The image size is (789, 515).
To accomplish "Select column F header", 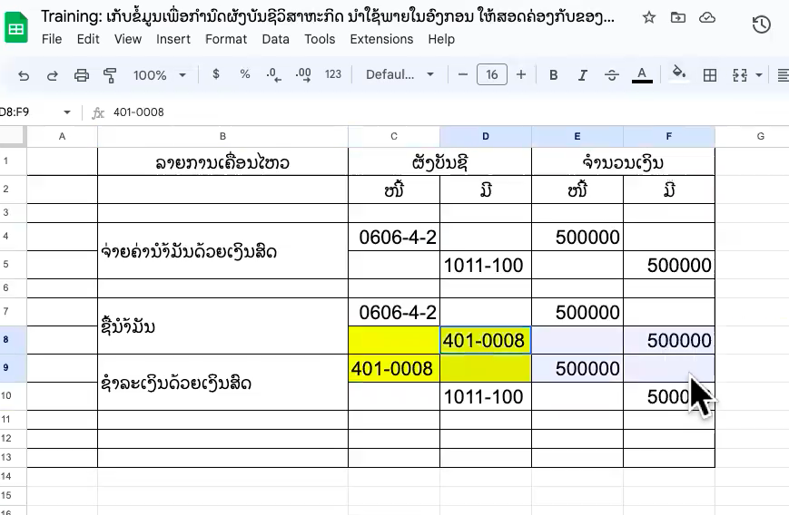I will point(669,136).
